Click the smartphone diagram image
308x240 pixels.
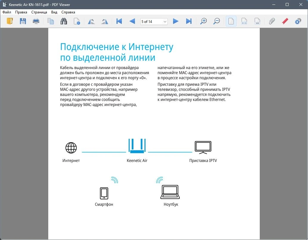tap(104, 193)
